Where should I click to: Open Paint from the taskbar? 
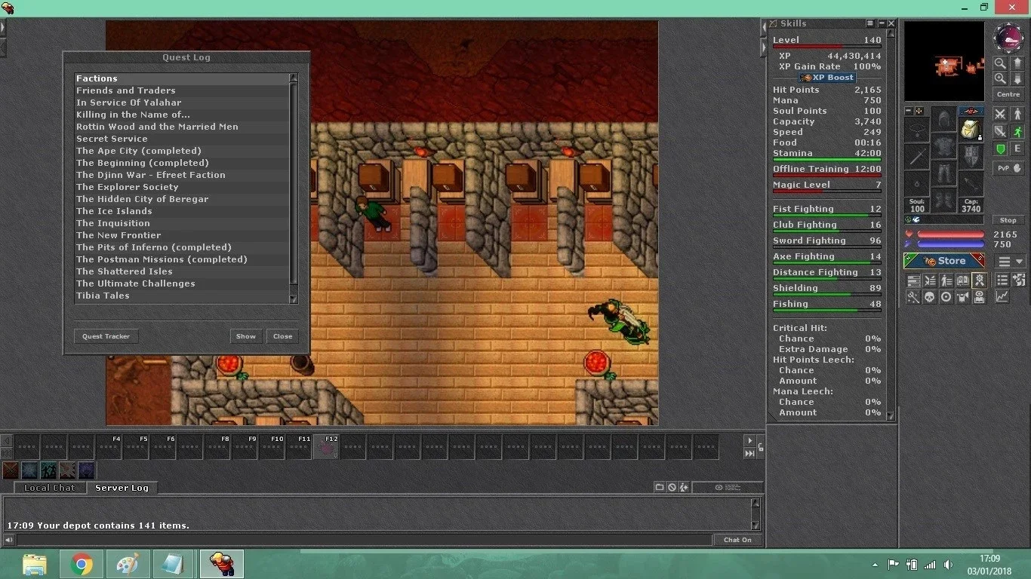click(x=128, y=564)
